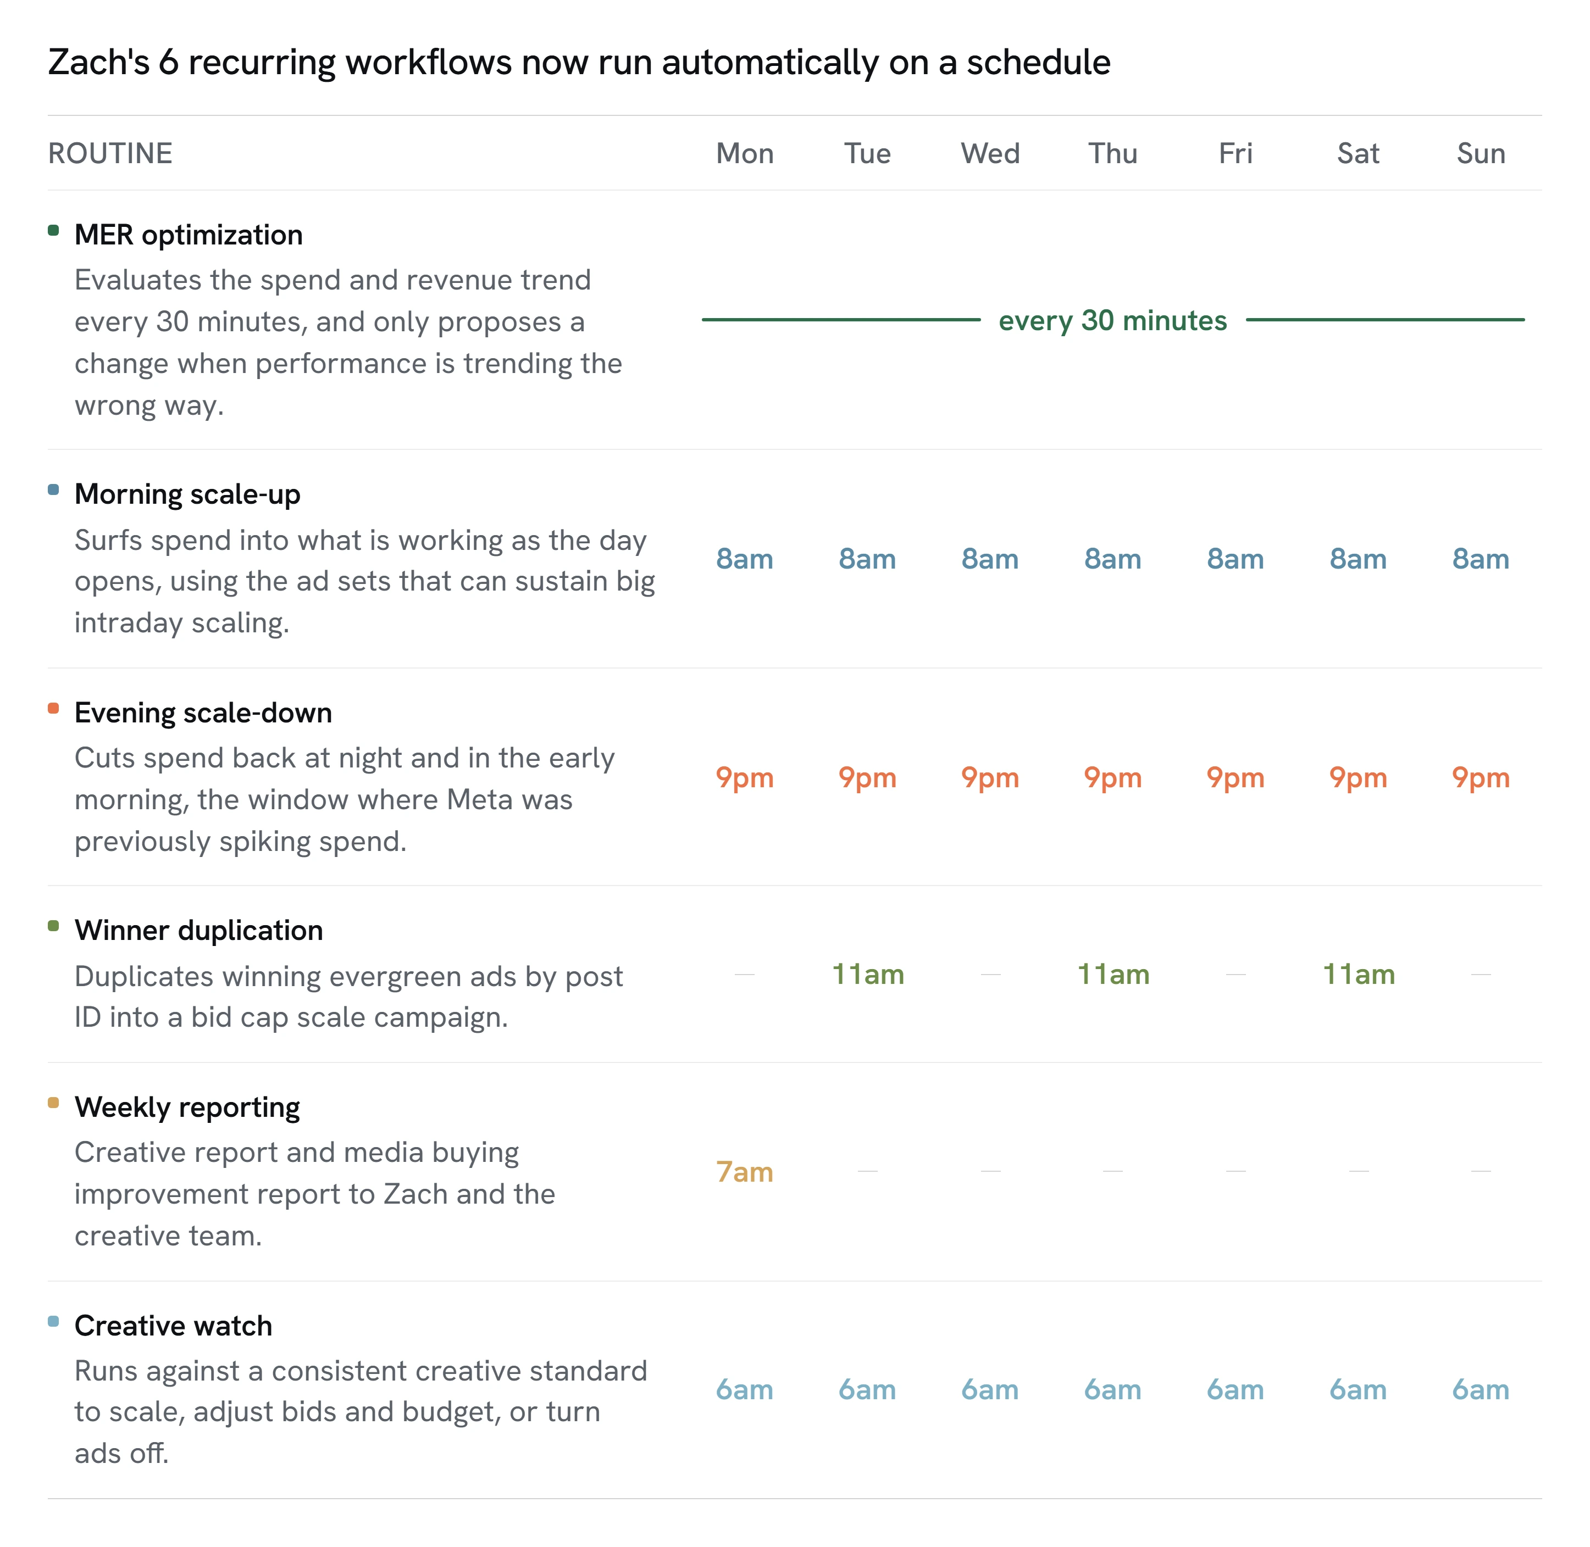Select the Saturday 11am Winner duplication slot
The width and height of the screenshot is (1590, 1547).
(x=1358, y=974)
